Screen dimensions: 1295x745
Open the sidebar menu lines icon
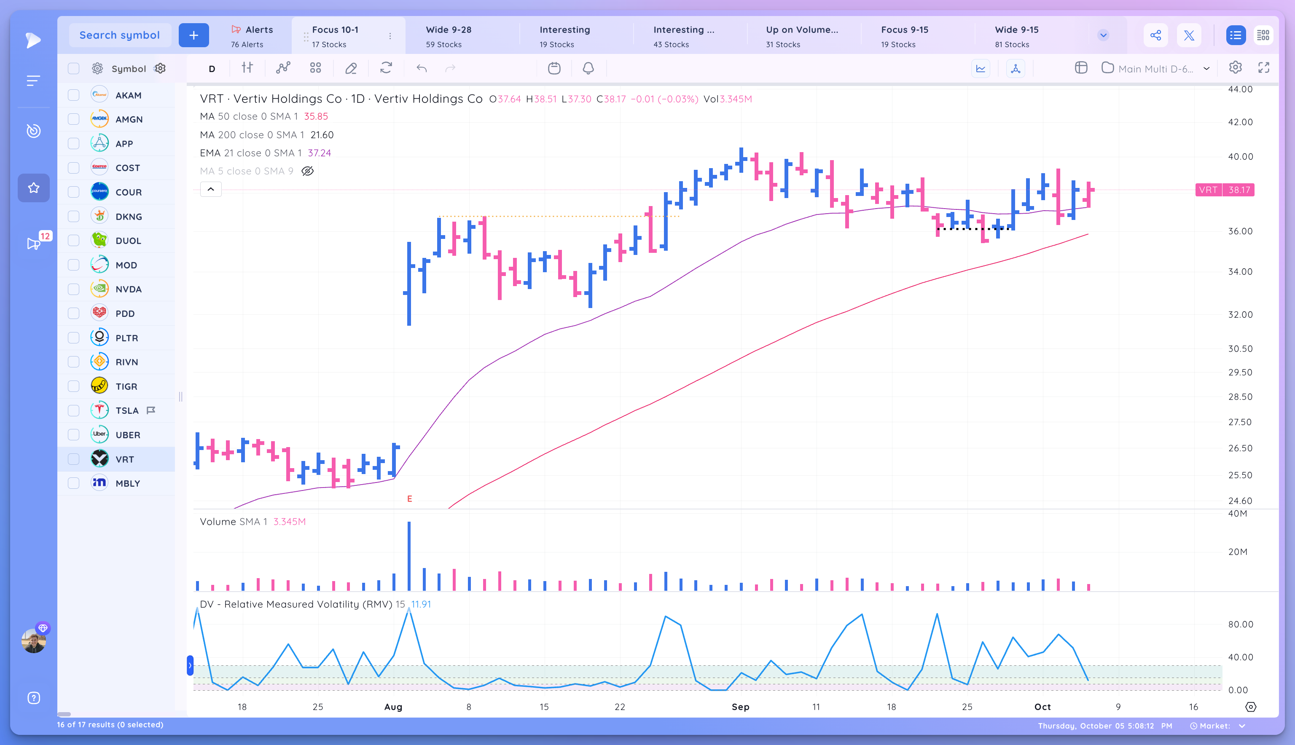(x=33, y=80)
